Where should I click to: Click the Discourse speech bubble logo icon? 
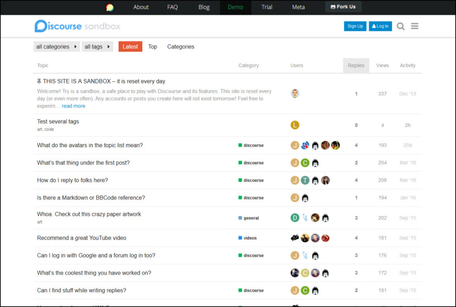[110, 7]
